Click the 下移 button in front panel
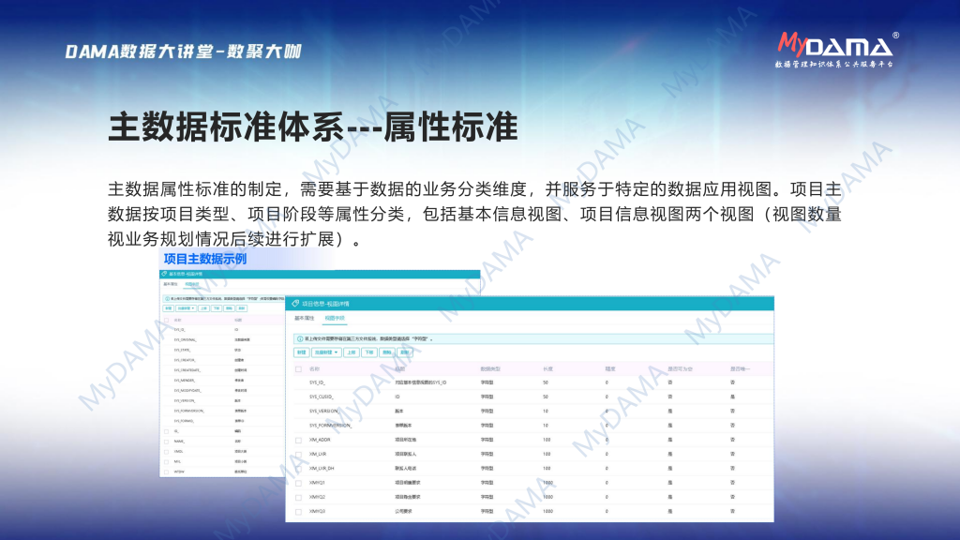Image resolution: width=960 pixels, height=540 pixels. [369, 352]
